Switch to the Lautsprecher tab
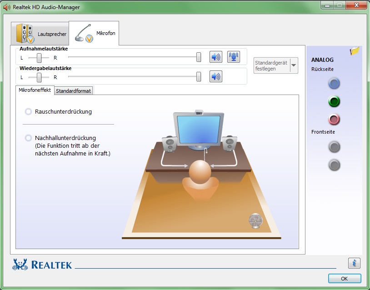 (40, 34)
